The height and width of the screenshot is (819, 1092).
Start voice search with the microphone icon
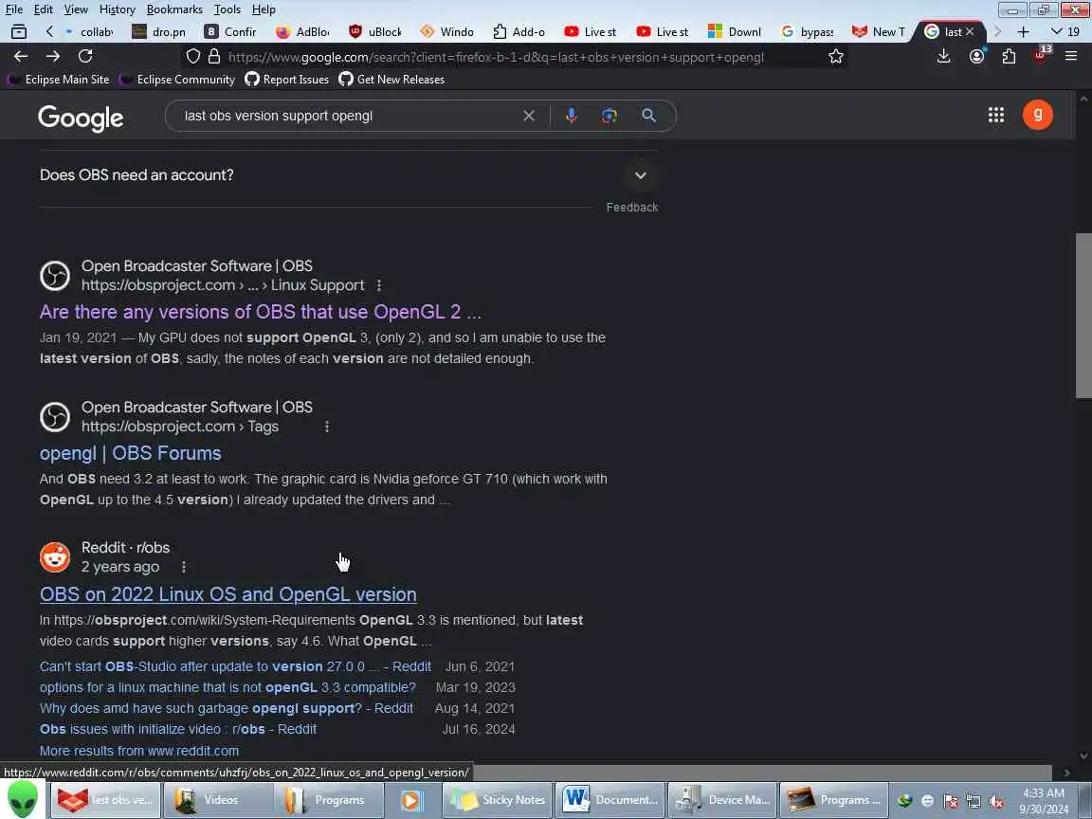(571, 116)
